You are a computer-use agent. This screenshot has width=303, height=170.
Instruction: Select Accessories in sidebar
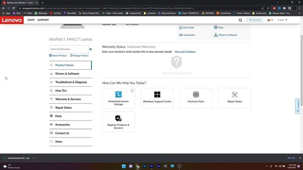(71, 125)
